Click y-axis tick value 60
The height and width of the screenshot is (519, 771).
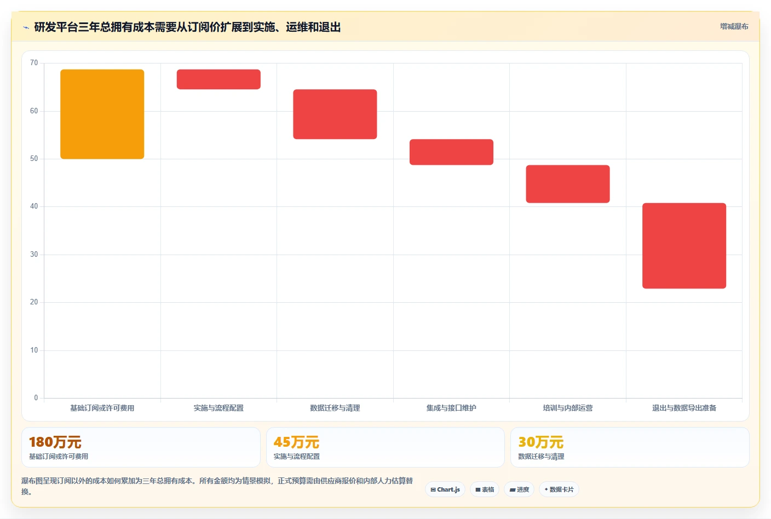34,111
